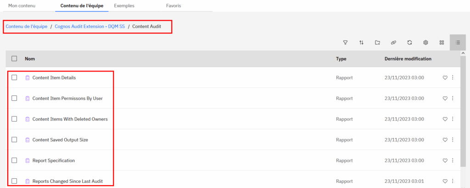Viewport: 470px width, 188px height.
Task: Switch to list view
Action: tap(458, 43)
